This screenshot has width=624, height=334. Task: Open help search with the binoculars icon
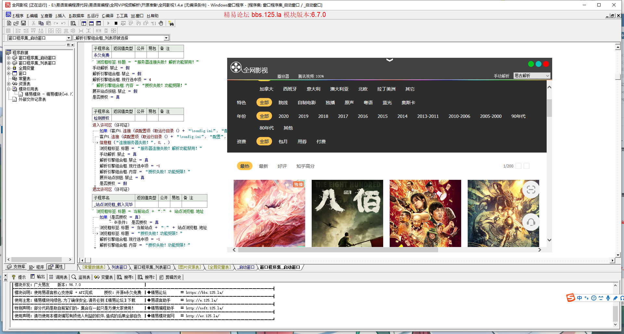coord(171,23)
